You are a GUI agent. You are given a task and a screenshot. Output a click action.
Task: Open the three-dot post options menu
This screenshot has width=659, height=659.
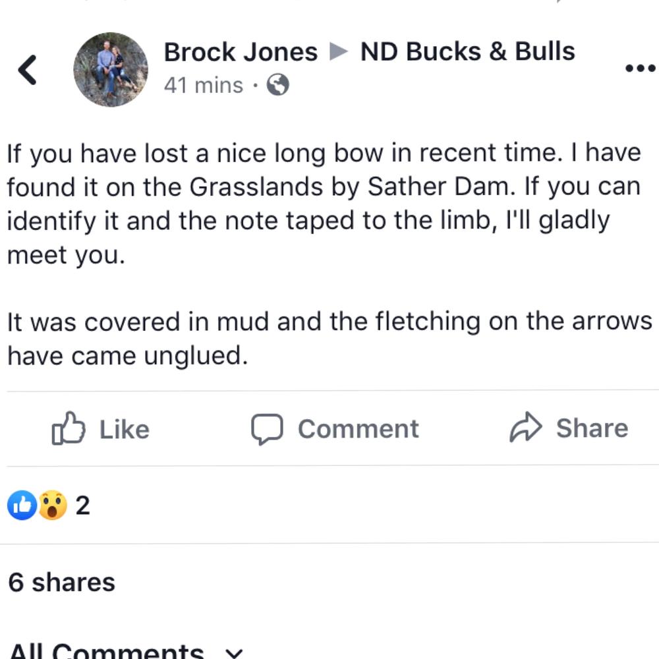(x=639, y=69)
